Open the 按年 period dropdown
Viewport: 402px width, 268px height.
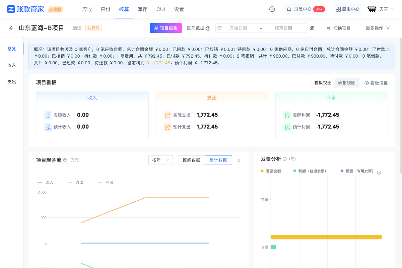click(x=161, y=160)
